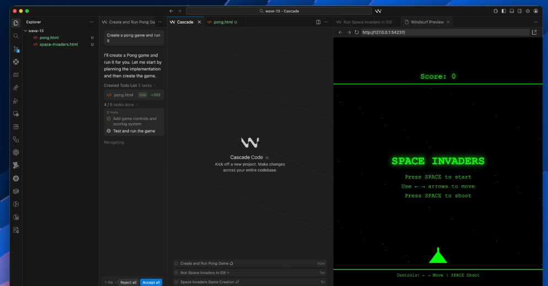
Task: Open the bug/debug icon in title bar
Action: point(496,11)
